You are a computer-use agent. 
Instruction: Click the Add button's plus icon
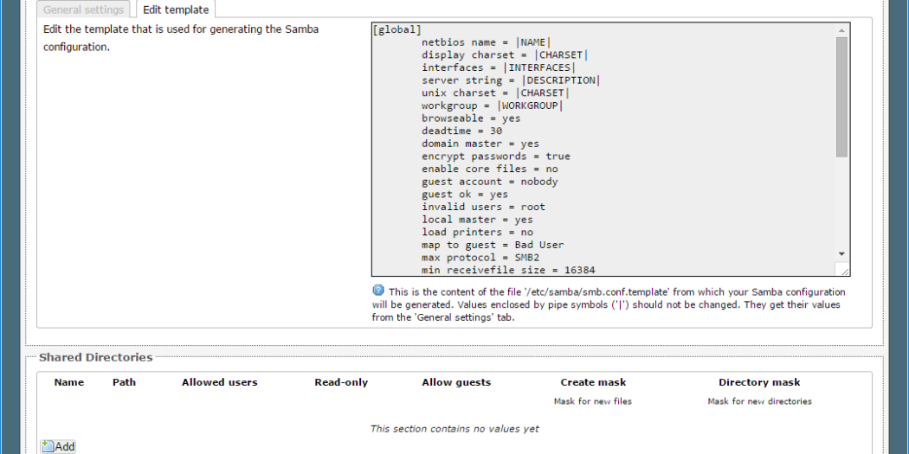click(48, 446)
